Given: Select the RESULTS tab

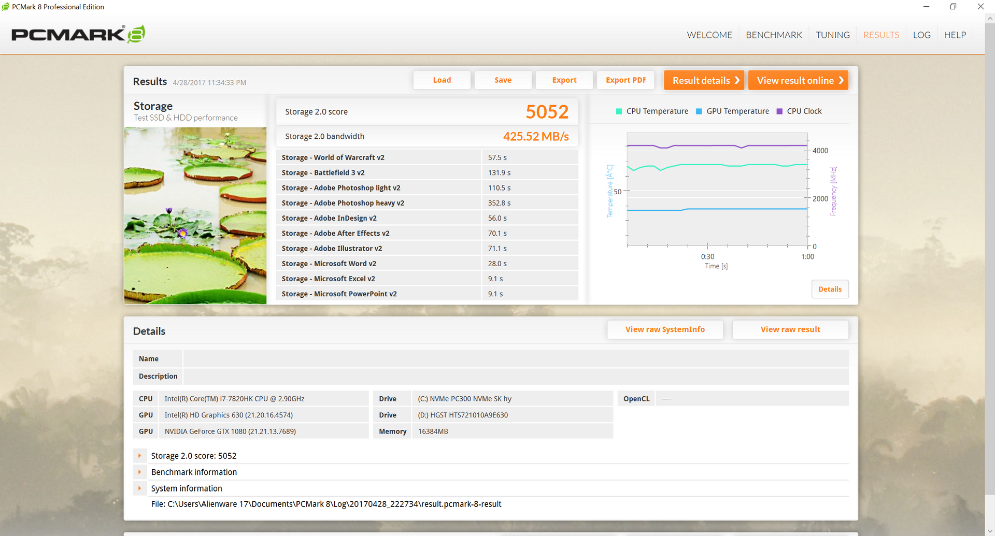Looking at the screenshot, I should pyautogui.click(x=881, y=35).
